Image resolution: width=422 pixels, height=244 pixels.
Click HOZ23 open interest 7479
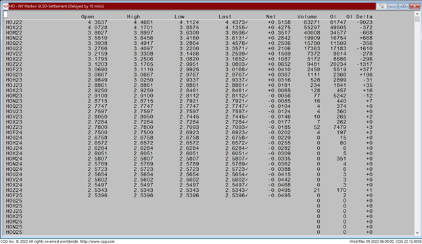pyautogui.click(x=339, y=127)
